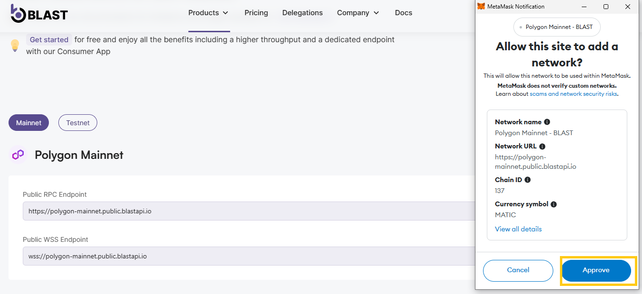Screen dimensions: 642x294
Task: Click info icon beside Currency symbol
Action: (x=554, y=204)
